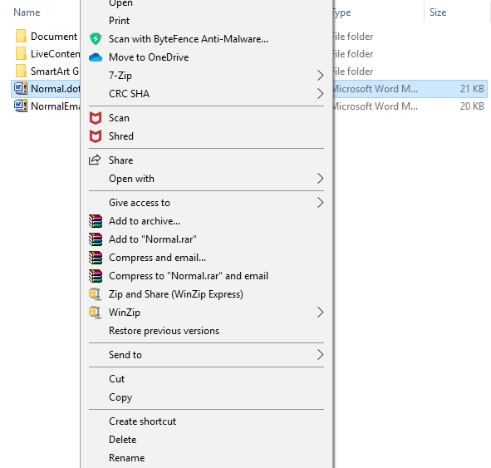Image resolution: width=491 pixels, height=468 pixels.
Task: Expand the CRC SHA submenu arrow
Action: (x=320, y=94)
